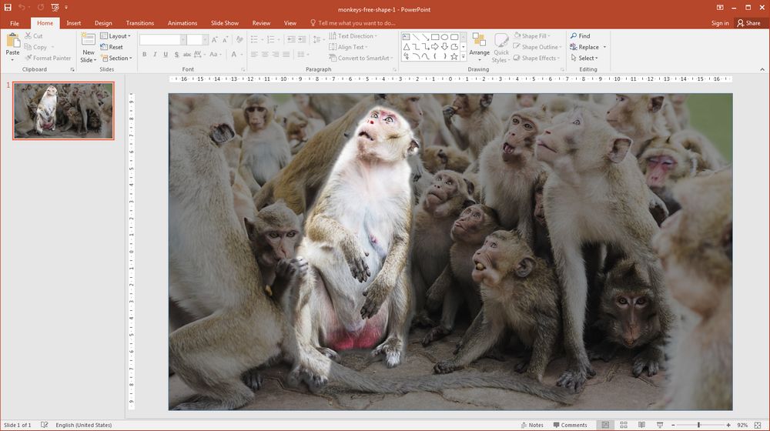Click the Save icon in the quick access toolbar
770x431 pixels.
click(x=8, y=8)
